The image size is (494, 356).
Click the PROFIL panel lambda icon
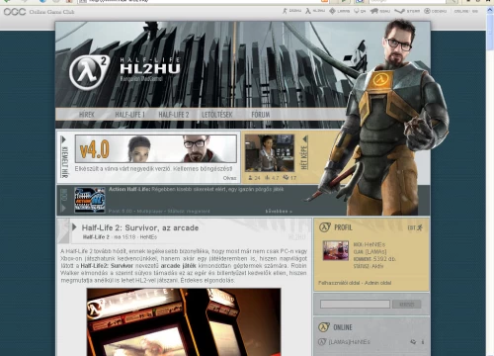click(325, 227)
